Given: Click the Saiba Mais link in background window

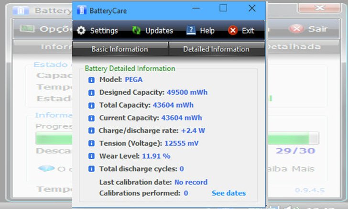Looking at the screenshot, I should point(290,169).
